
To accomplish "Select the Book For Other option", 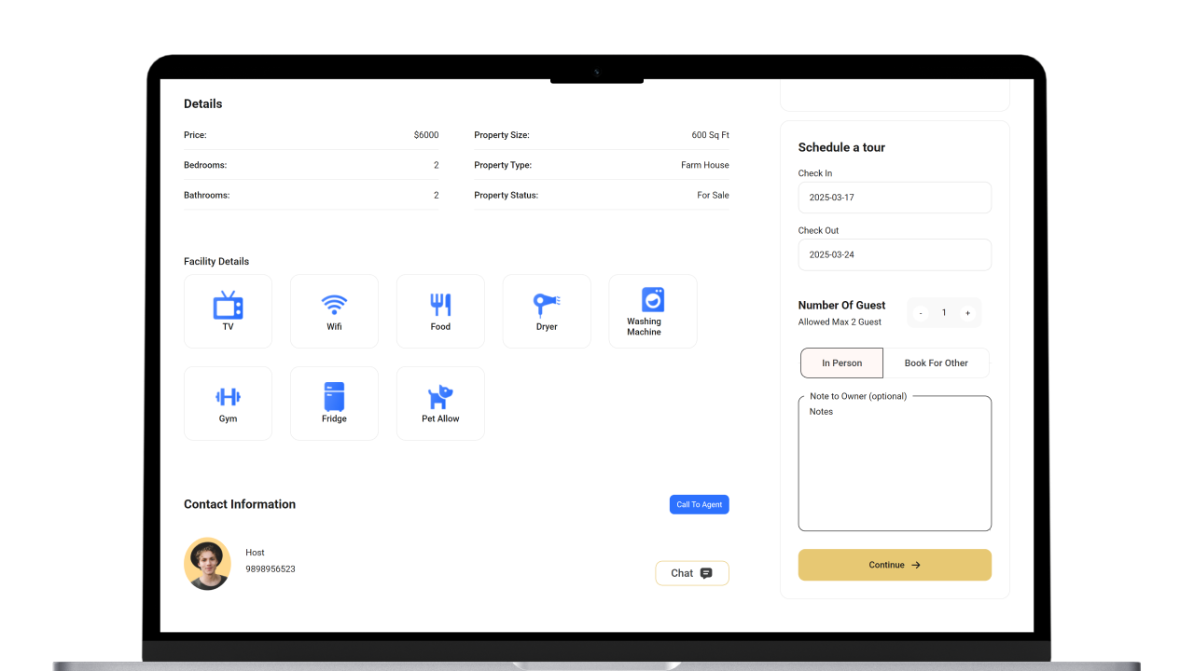I will coord(936,363).
